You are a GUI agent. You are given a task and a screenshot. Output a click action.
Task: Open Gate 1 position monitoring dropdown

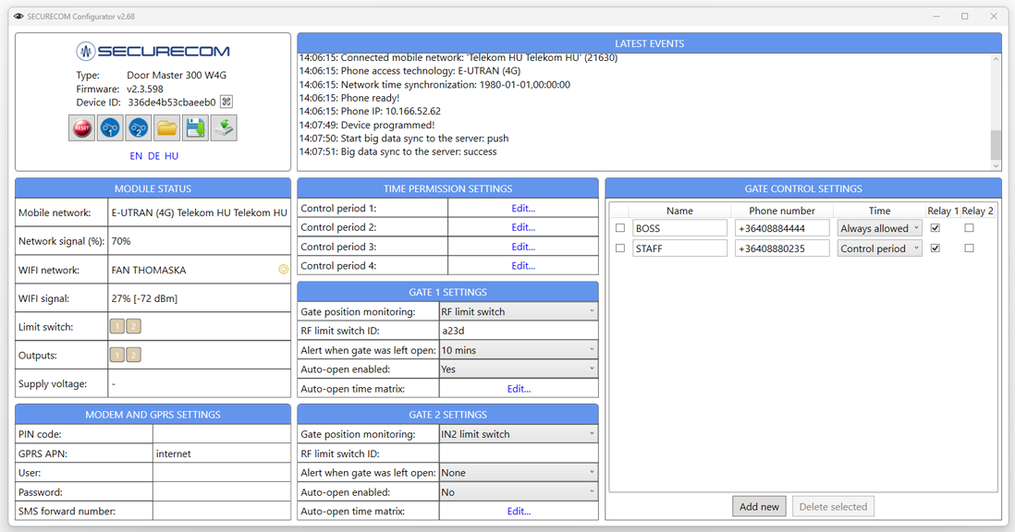click(519, 312)
